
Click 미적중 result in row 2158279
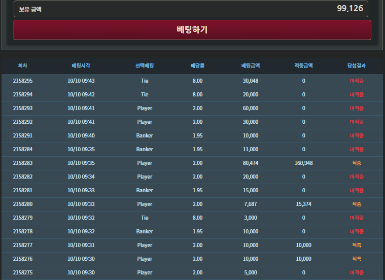(357, 218)
